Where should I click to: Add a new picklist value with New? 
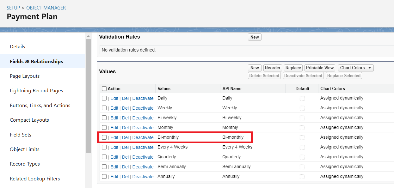(x=255, y=68)
